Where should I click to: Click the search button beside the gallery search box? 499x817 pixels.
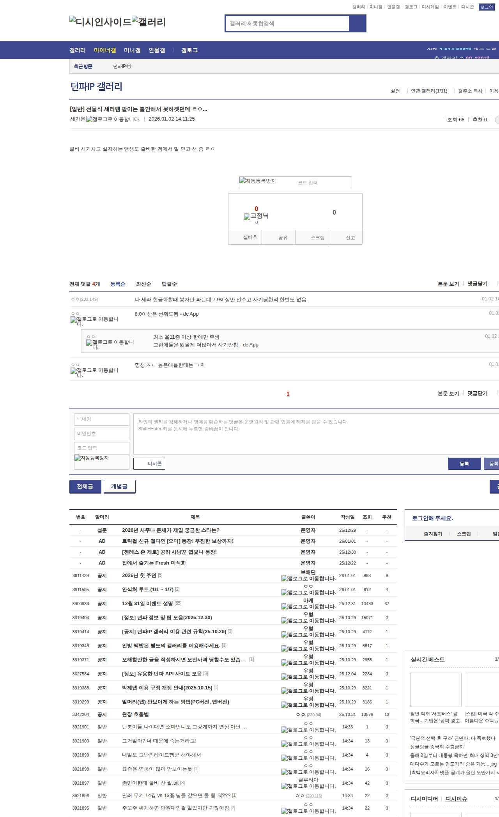point(357,23)
